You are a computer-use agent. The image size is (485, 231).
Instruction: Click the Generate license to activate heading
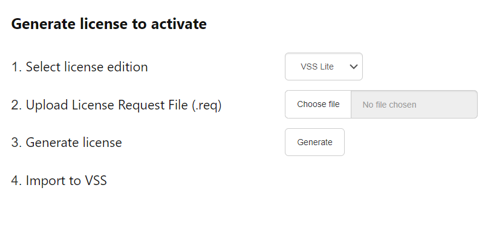[109, 24]
